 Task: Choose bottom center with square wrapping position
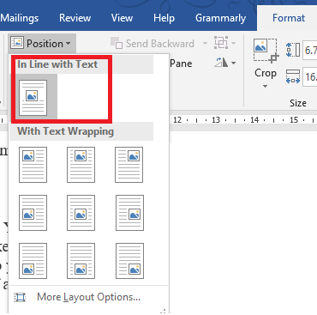(81, 261)
